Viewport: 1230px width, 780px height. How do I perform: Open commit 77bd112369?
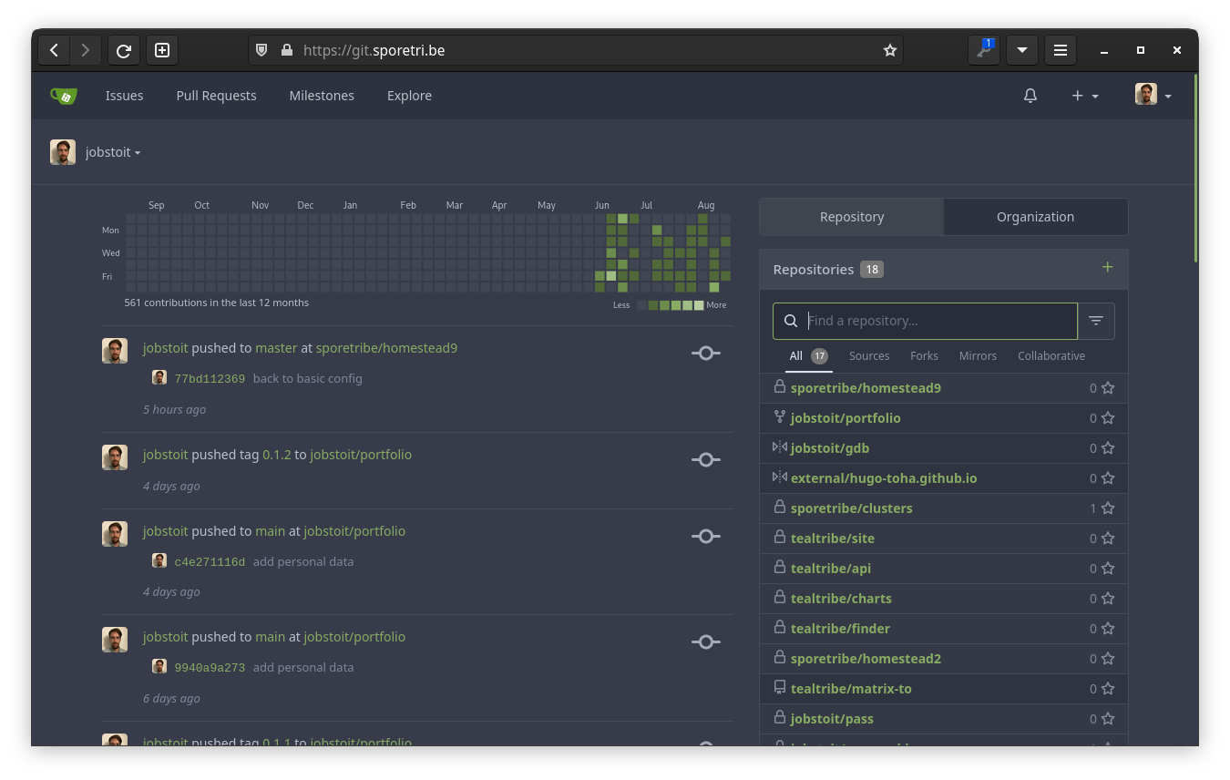pyautogui.click(x=210, y=377)
